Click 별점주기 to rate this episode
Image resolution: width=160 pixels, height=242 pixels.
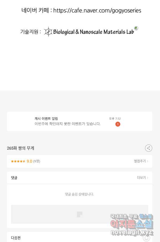click(x=140, y=161)
